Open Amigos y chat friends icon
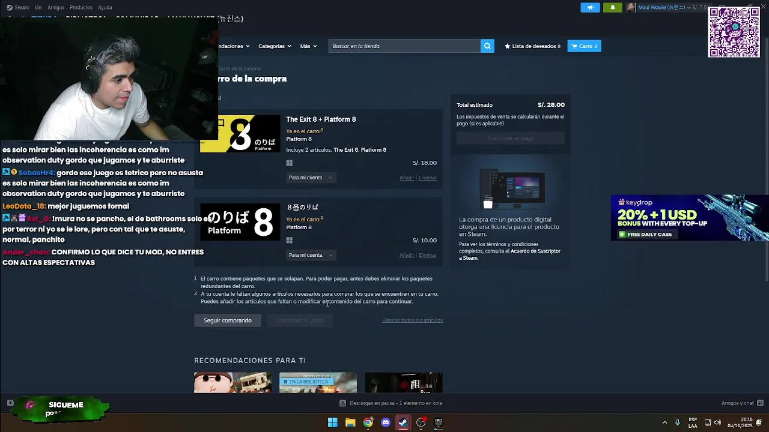 (x=760, y=403)
